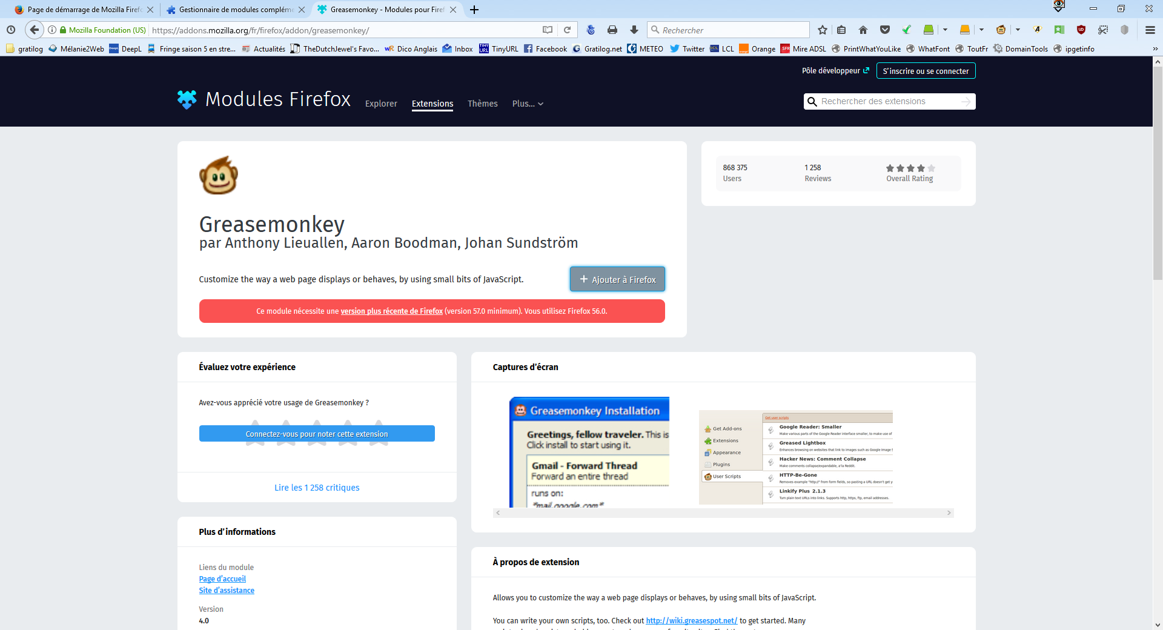The height and width of the screenshot is (630, 1163).
Task: Click Connectez-vous pour noter cette extension
Action: 317,434
